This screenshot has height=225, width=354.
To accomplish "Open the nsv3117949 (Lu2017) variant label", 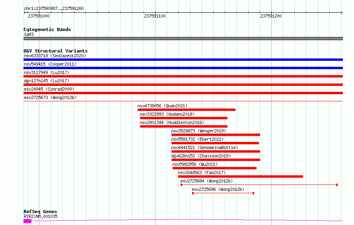I will (x=47, y=72).
